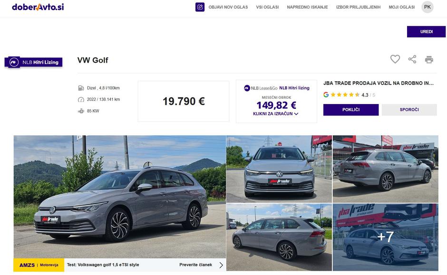The height and width of the screenshot is (275, 447).
Task: Open the PK user profile avatar
Action: [428, 7]
